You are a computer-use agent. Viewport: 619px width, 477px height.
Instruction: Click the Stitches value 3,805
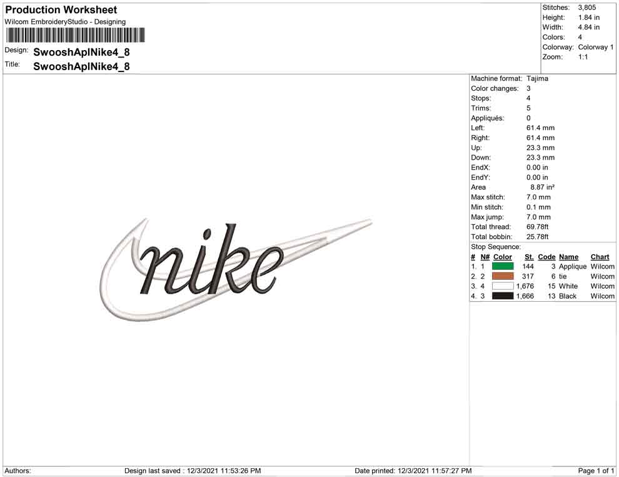(x=587, y=8)
